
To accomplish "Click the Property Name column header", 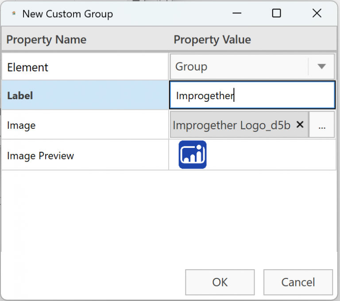I will 46,40.
